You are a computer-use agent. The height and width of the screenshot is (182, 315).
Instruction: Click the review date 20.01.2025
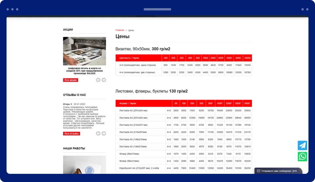point(79,104)
